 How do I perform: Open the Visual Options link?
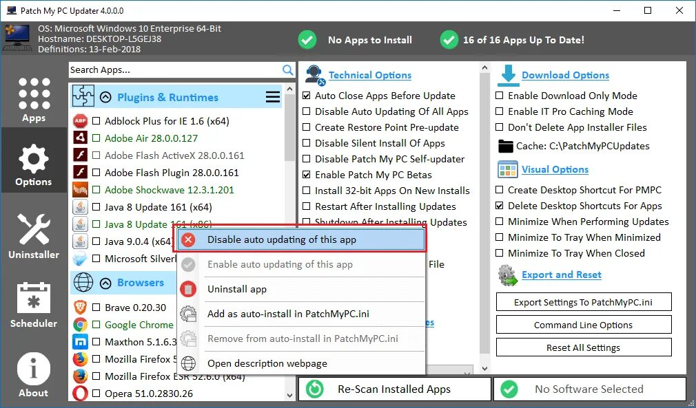coord(555,170)
